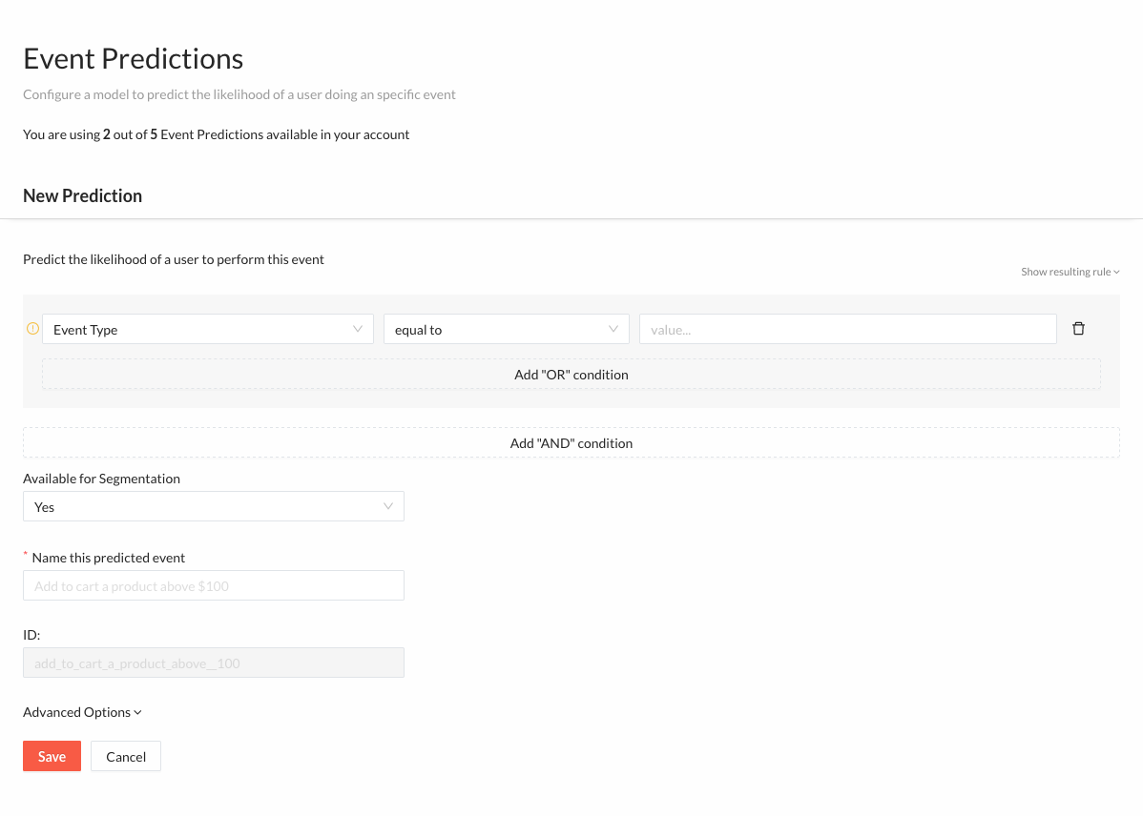
Task: Open the Event Type dropdown
Action: tap(208, 329)
